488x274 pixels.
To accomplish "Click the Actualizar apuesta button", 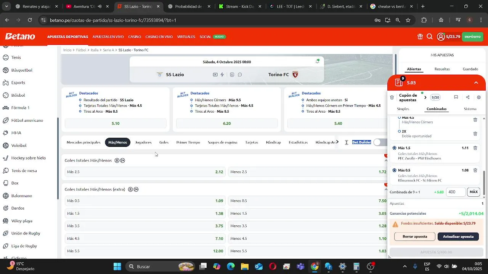I will point(458,236).
